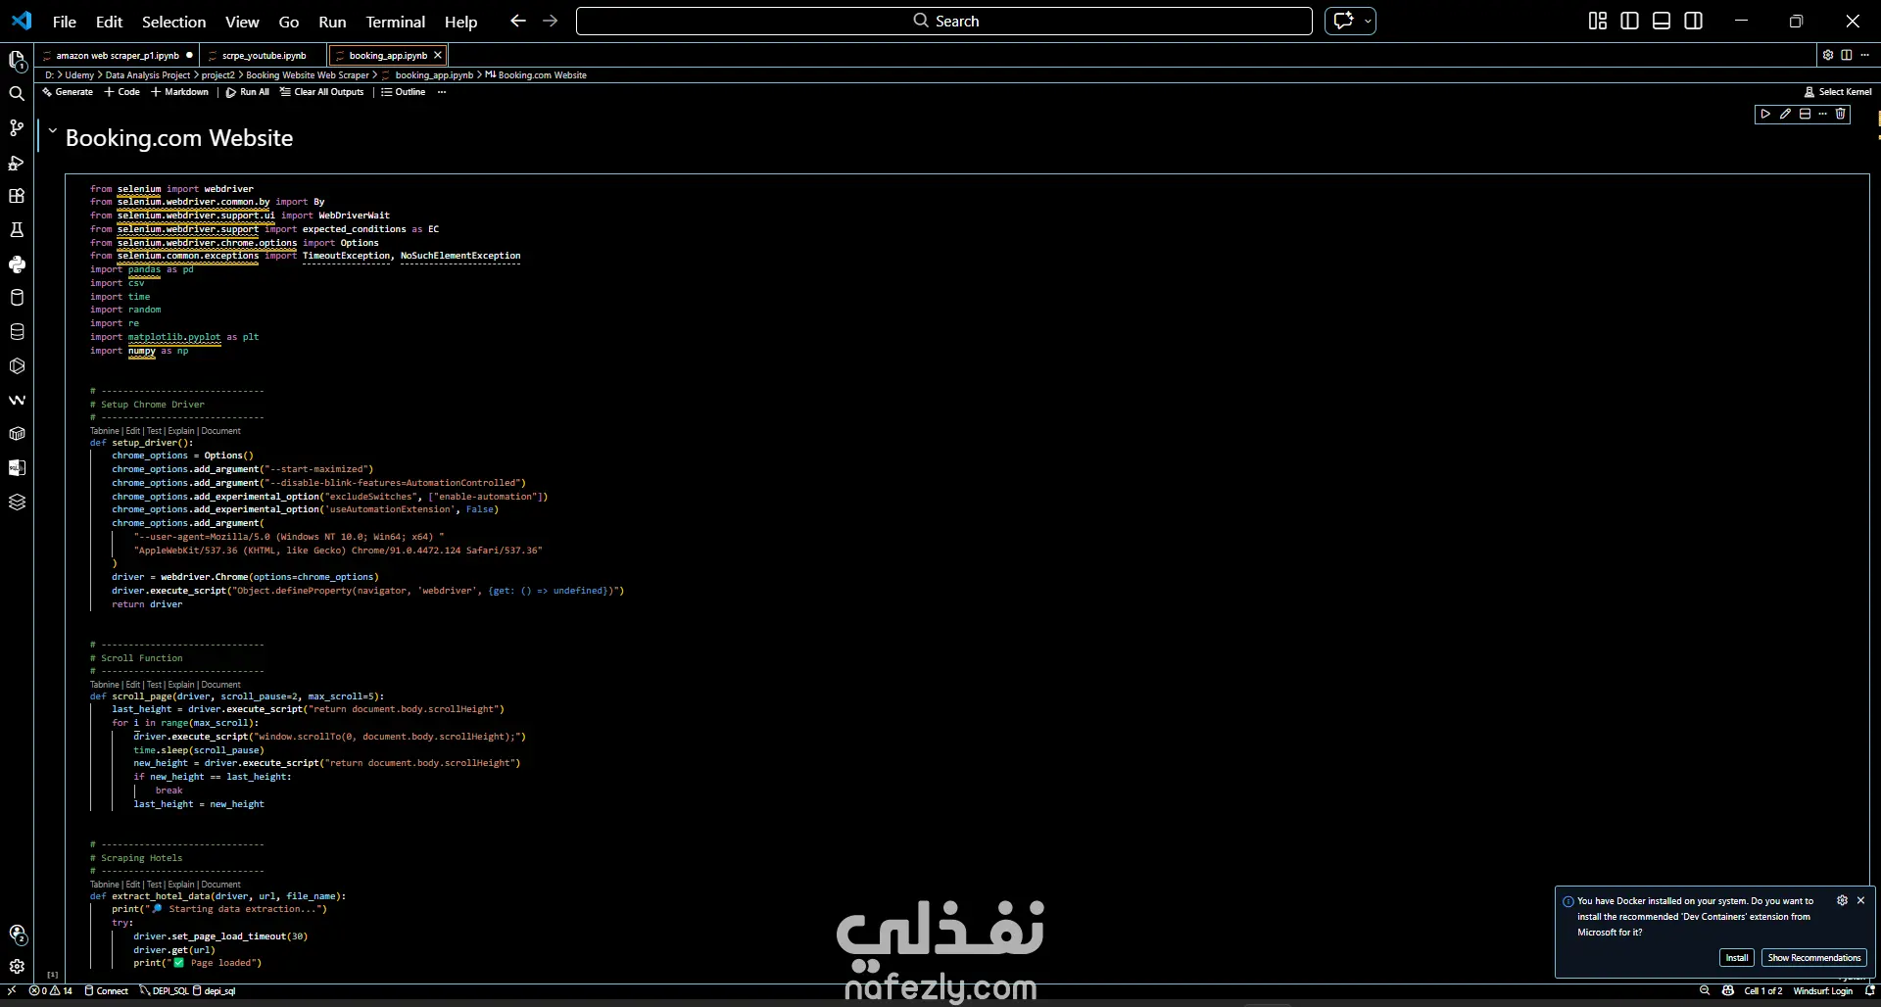Viewport: 1881px width, 1007px height.
Task: Delete the cell with the trash icon
Action: click(1840, 115)
